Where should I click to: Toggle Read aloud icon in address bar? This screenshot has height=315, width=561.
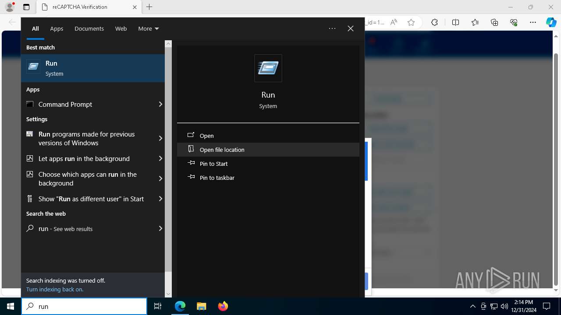coord(394,22)
